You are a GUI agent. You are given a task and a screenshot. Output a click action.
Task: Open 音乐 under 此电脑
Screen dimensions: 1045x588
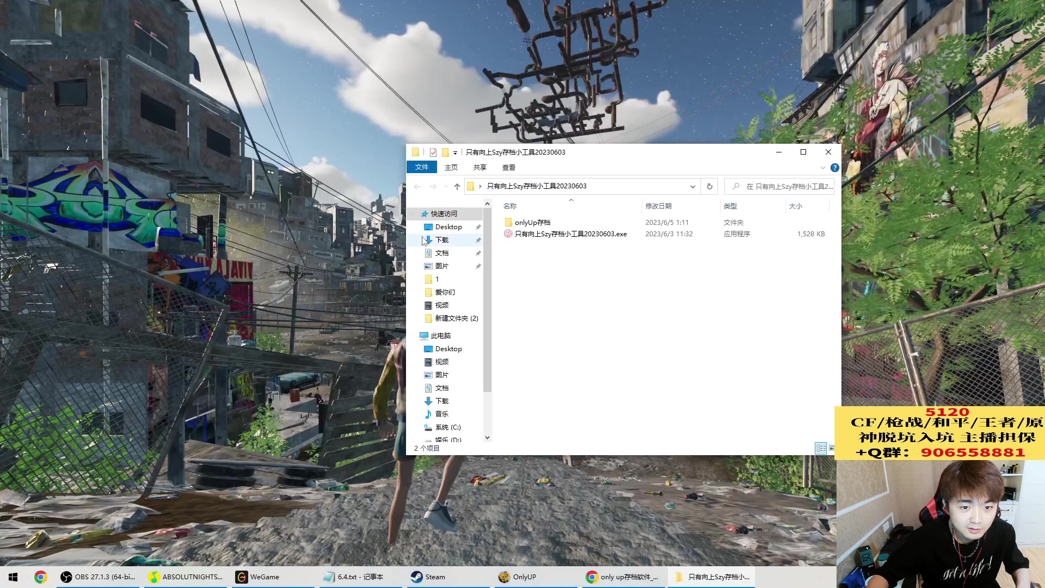point(442,414)
